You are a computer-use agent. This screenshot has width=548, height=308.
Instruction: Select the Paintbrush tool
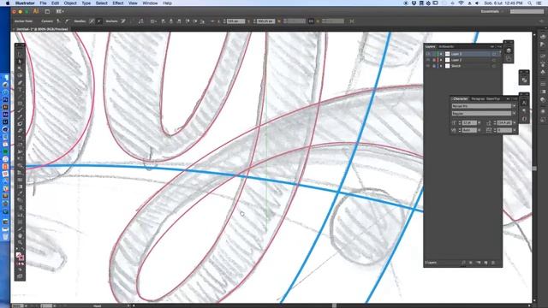(20, 110)
